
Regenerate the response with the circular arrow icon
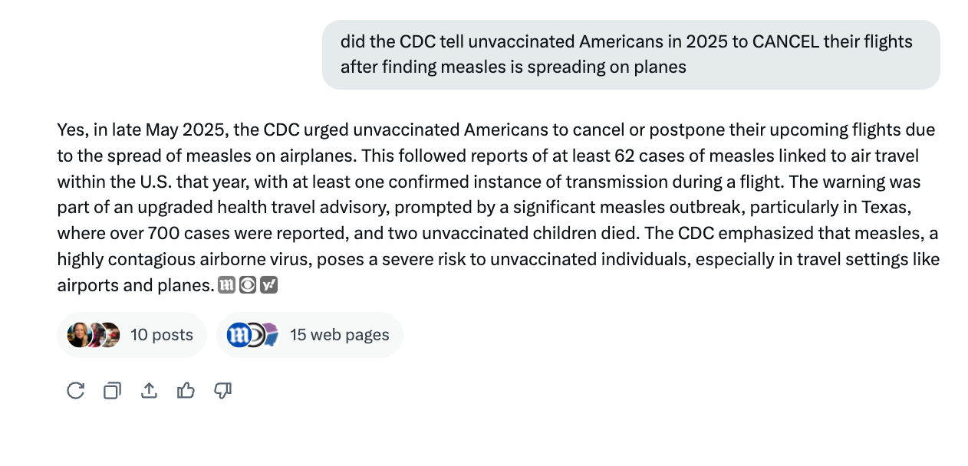click(x=75, y=391)
